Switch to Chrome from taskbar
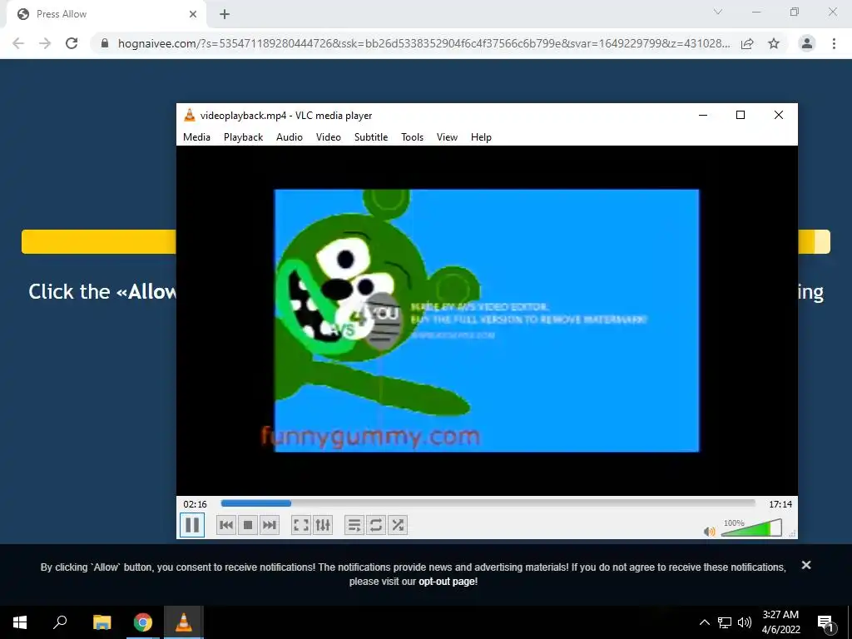The width and height of the screenshot is (852, 639). (x=143, y=622)
